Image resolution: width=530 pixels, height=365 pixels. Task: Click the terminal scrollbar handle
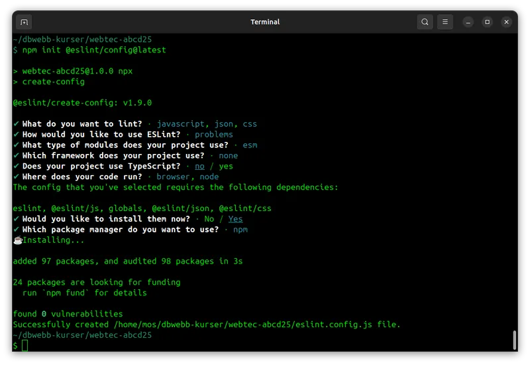coord(514,340)
